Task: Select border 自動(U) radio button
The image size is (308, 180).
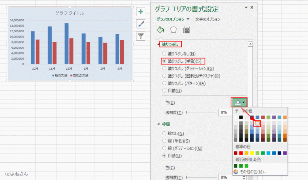Action: pyautogui.click(x=164, y=155)
